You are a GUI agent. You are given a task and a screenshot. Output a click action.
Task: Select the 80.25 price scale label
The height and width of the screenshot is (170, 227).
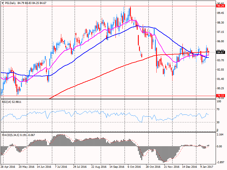pos(221,88)
